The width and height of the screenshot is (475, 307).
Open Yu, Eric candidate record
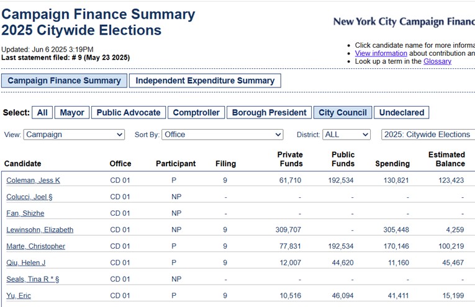[18, 295]
